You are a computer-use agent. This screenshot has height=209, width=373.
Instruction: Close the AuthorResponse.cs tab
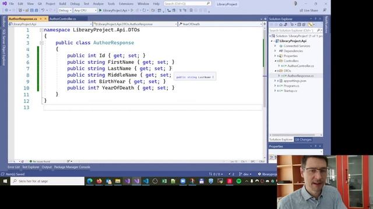tap(45, 19)
